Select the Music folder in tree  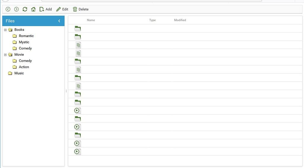(19, 73)
